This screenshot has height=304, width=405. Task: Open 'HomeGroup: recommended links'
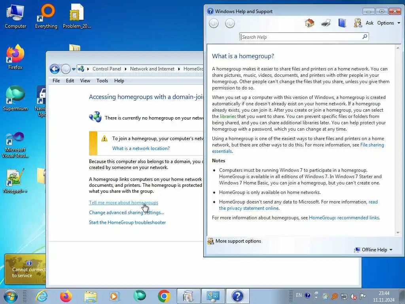(x=344, y=218)
